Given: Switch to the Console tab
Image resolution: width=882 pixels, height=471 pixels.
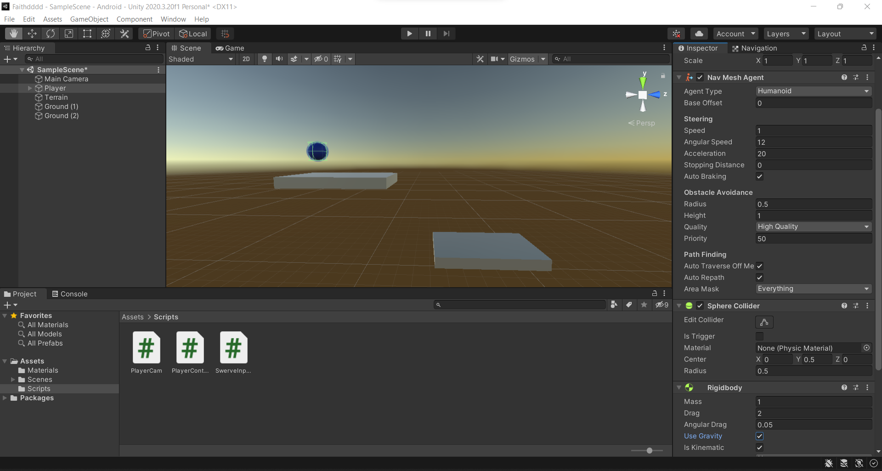Looking at the screenshot, I should click(69, 294).
